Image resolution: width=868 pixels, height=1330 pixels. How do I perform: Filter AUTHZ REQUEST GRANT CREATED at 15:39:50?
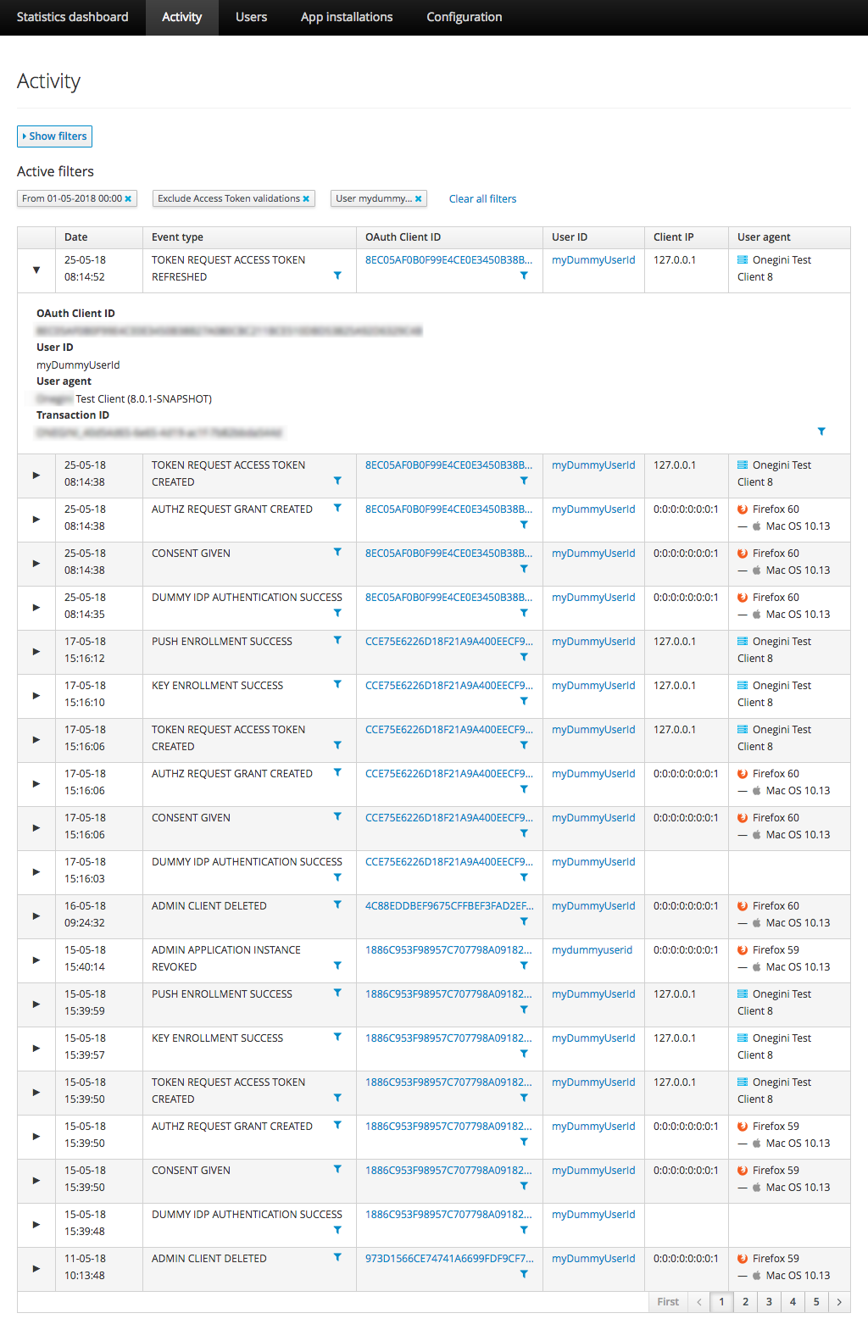coord(337,1125)
